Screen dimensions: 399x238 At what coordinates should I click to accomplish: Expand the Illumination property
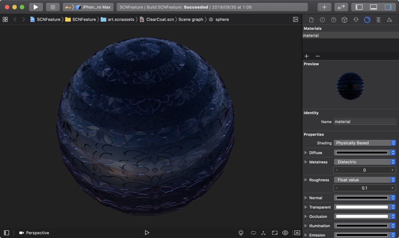coord(306,226)
